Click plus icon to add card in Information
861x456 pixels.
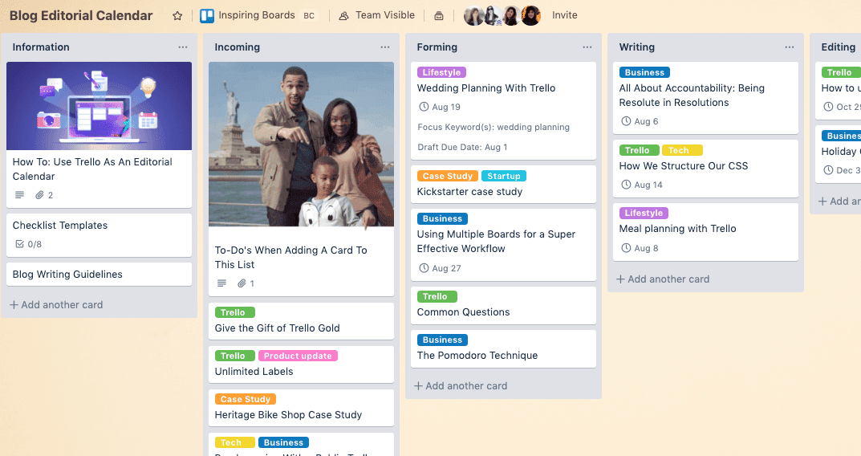pyautogui.click(x=14, y=305)
